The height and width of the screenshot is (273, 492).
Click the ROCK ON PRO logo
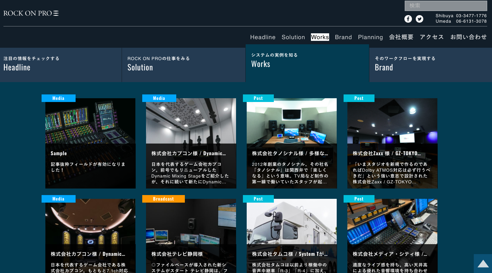(31, 13)
